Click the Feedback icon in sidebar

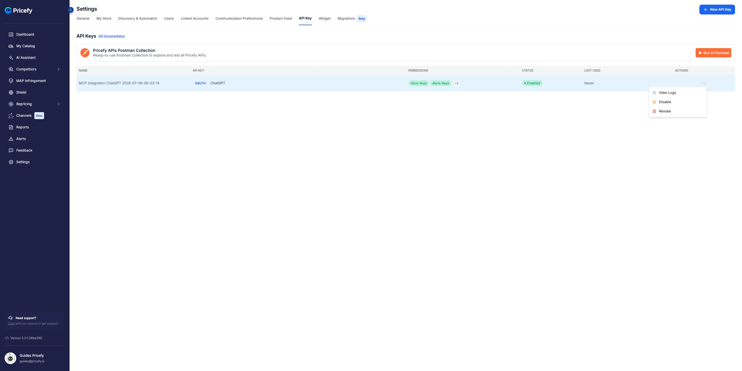(x=11, y=150)
